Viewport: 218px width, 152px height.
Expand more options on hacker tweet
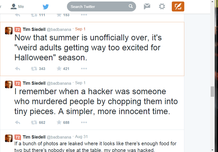click(x=84, y=122)
